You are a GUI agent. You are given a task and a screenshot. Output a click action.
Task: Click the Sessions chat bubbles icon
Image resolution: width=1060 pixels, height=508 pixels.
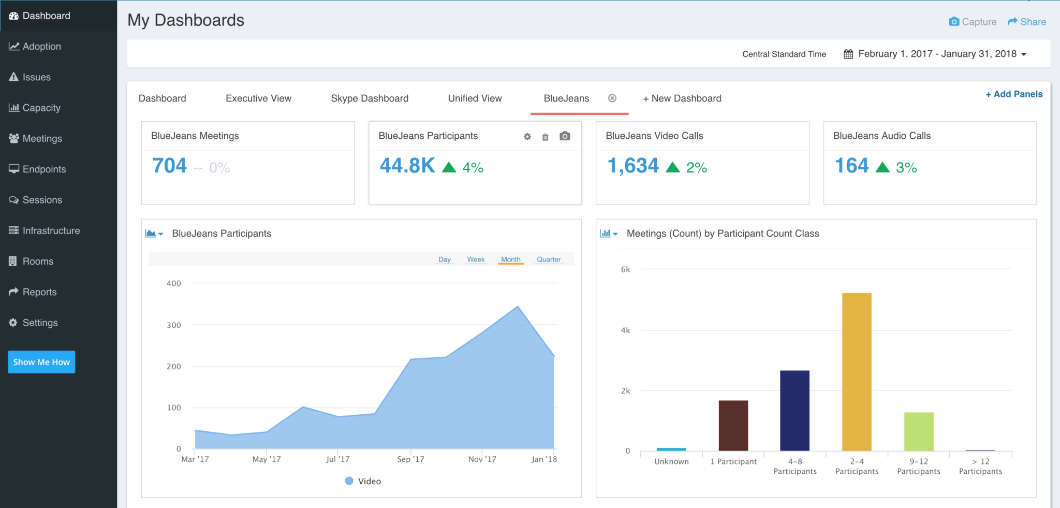[14, 200]
